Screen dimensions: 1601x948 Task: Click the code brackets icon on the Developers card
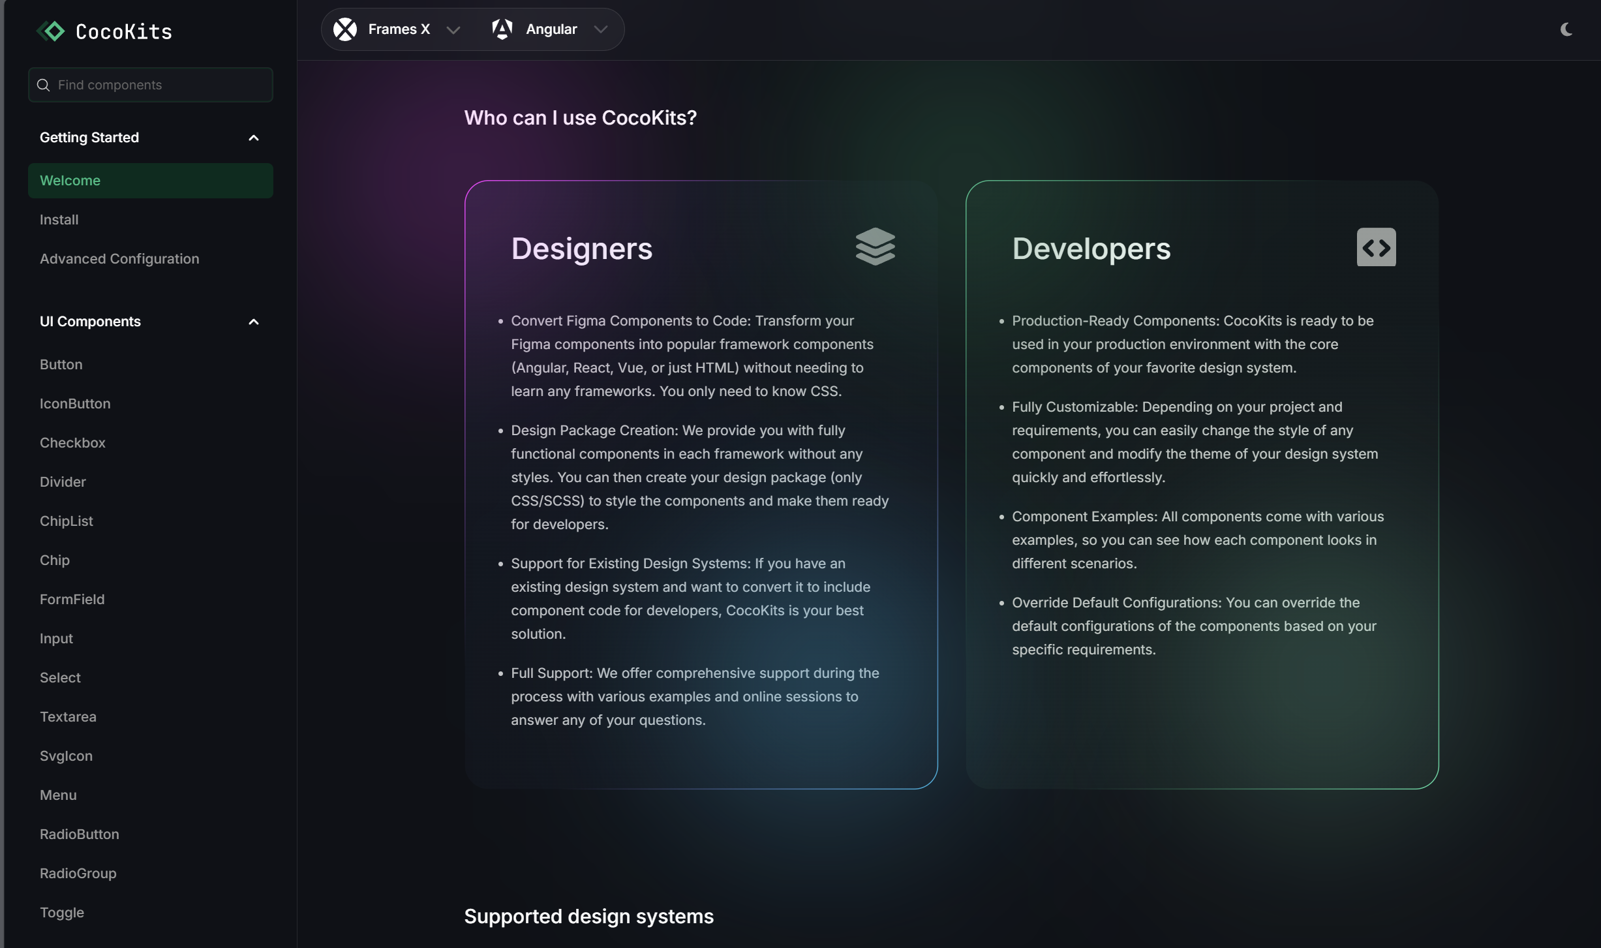tap(1376, 247)
